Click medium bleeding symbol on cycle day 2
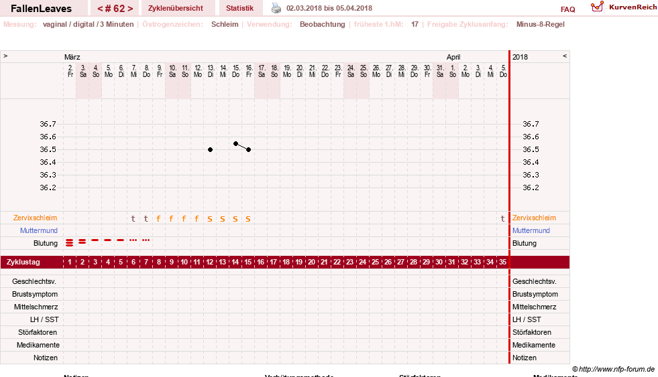 tap(83, 241)
